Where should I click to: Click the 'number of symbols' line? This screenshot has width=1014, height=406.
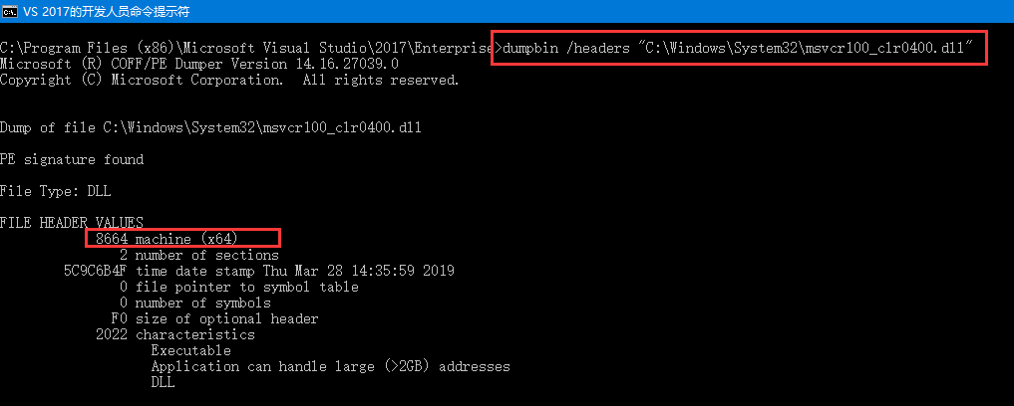point(195,303)
